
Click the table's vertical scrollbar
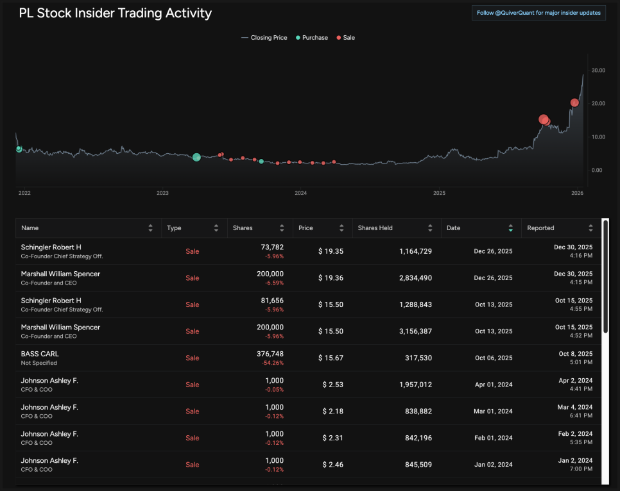[605, 276]
